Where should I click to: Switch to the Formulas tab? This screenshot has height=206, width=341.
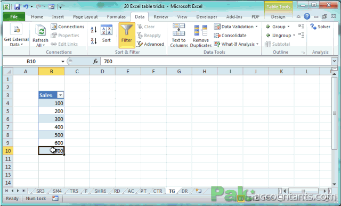pyautogui.click(x=116, y=16)
